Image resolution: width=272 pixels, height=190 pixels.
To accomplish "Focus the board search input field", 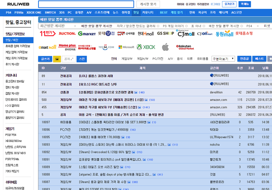I will click(x=86, y=4).
